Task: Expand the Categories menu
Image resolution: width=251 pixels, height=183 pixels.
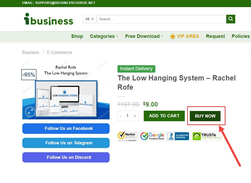Action: [x=104, y=36]
